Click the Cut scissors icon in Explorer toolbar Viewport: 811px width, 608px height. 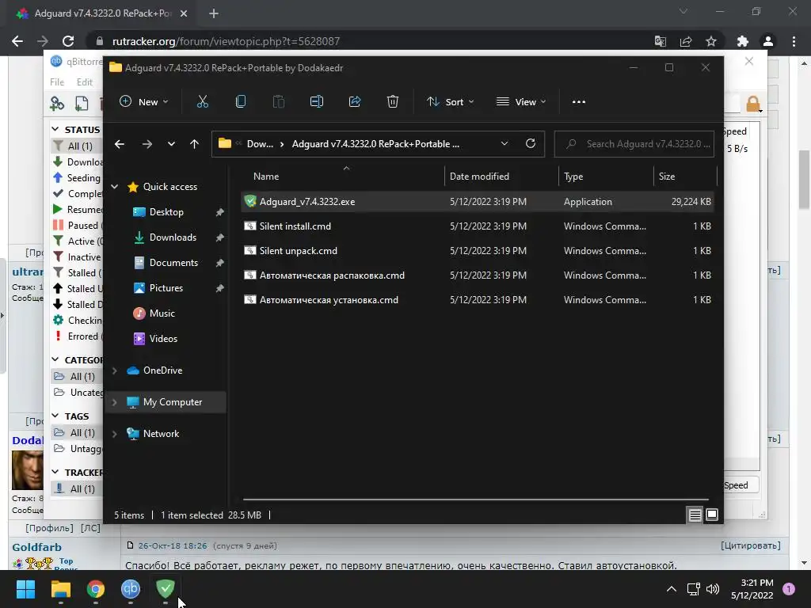pos(202,102)
